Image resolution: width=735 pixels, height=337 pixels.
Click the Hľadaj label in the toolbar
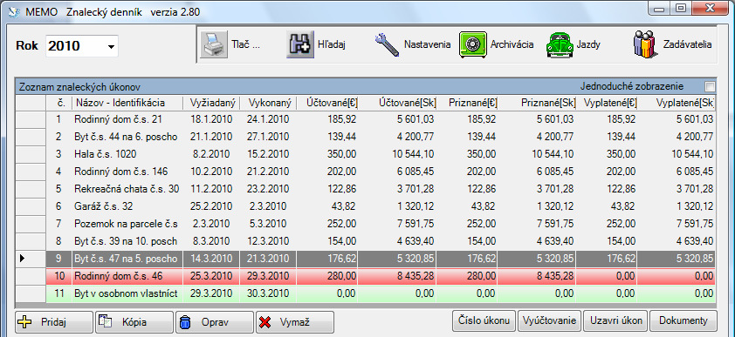tap(332, 45)
